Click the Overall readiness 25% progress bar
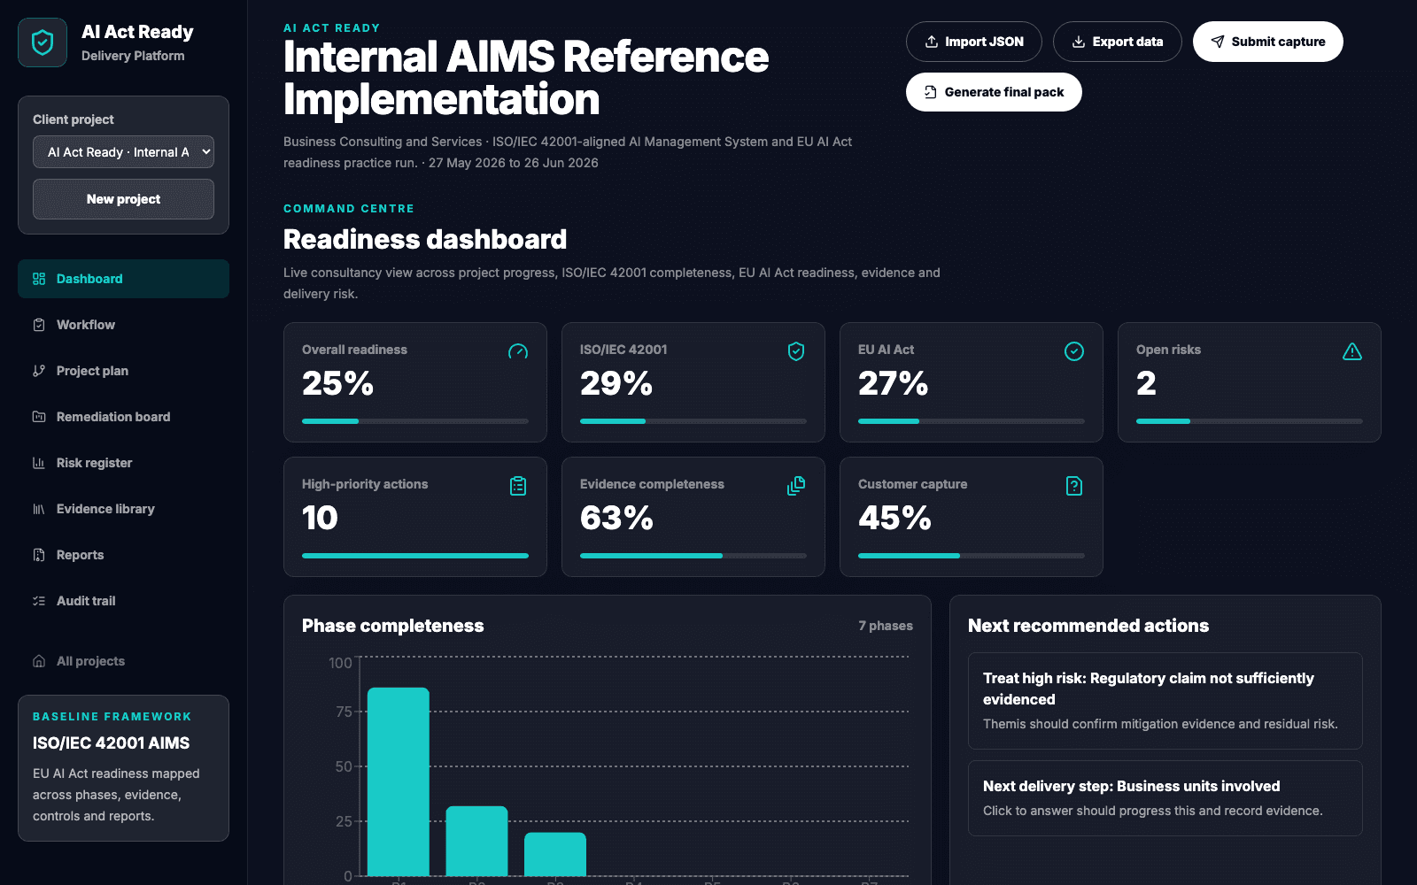The width and height of the screenshot is (1417, 885). pyautogui.click(x=415, y=421)
